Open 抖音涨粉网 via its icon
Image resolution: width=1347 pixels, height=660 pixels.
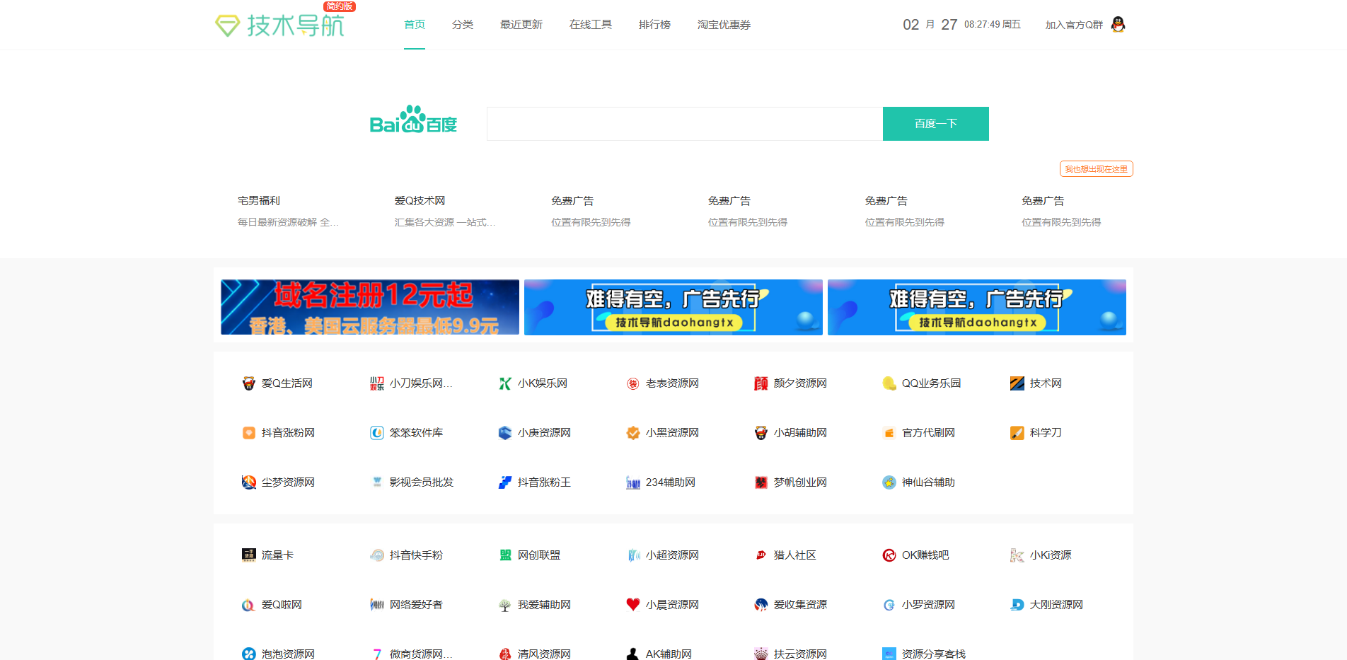coord(248,432)
